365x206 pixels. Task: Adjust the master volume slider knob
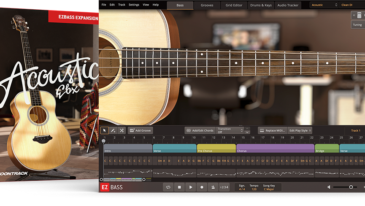click(x=351, y=187)
